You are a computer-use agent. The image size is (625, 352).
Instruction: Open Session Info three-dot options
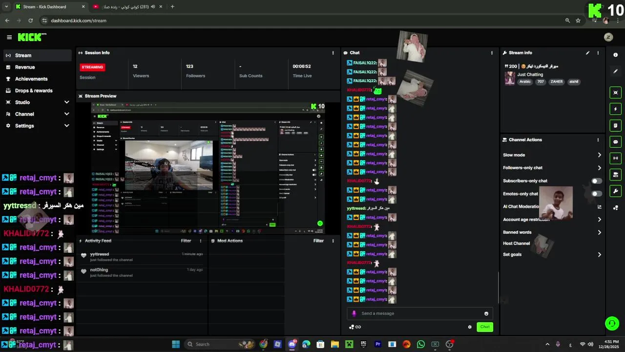tap(333, 53)
